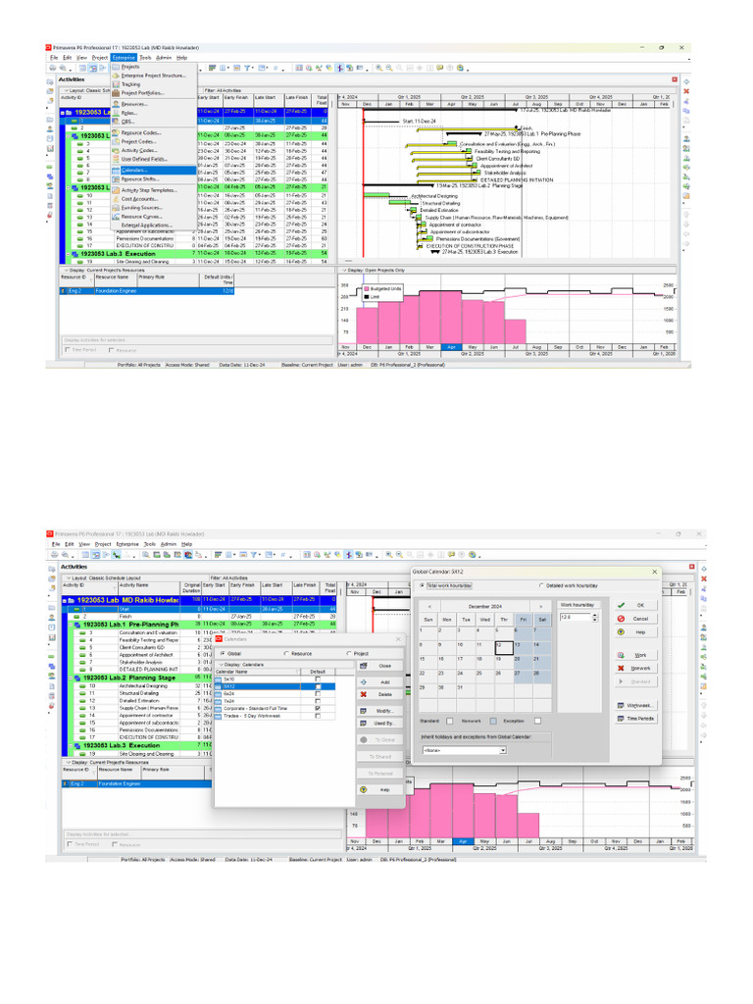Image resolution: width=753 pixels, height=1004 pixels.
Task: Go to next month in calendar dialog
Action: pyautogui.click(x=541, y=606)
